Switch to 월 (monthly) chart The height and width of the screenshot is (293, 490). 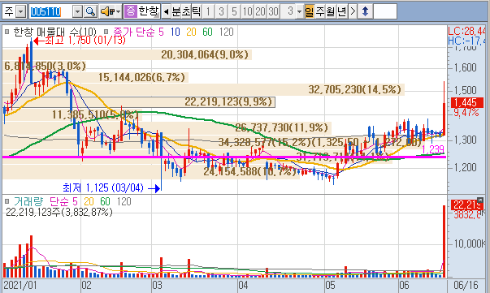pos(331,11)
